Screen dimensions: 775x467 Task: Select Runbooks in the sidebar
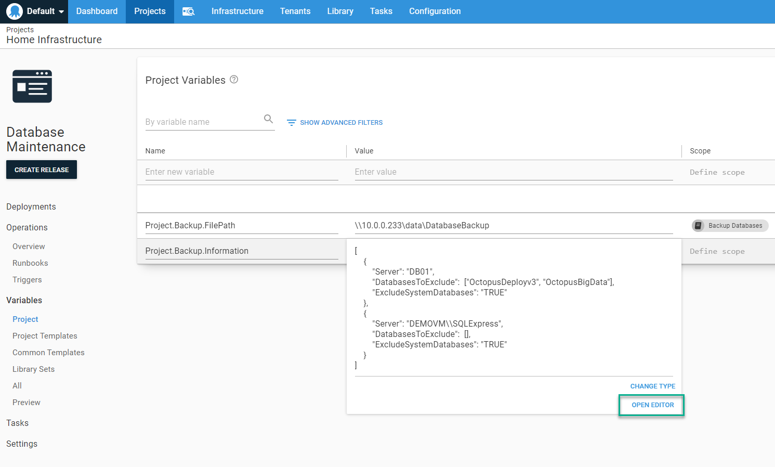pos(30,263)
